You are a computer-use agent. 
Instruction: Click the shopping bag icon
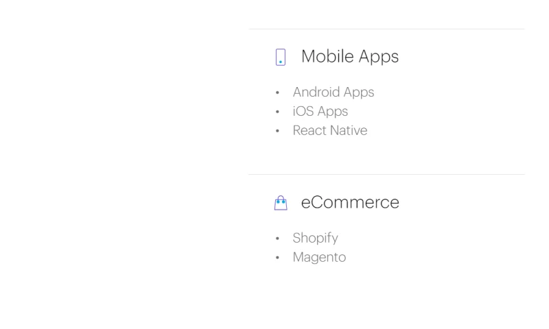(280, 203)
